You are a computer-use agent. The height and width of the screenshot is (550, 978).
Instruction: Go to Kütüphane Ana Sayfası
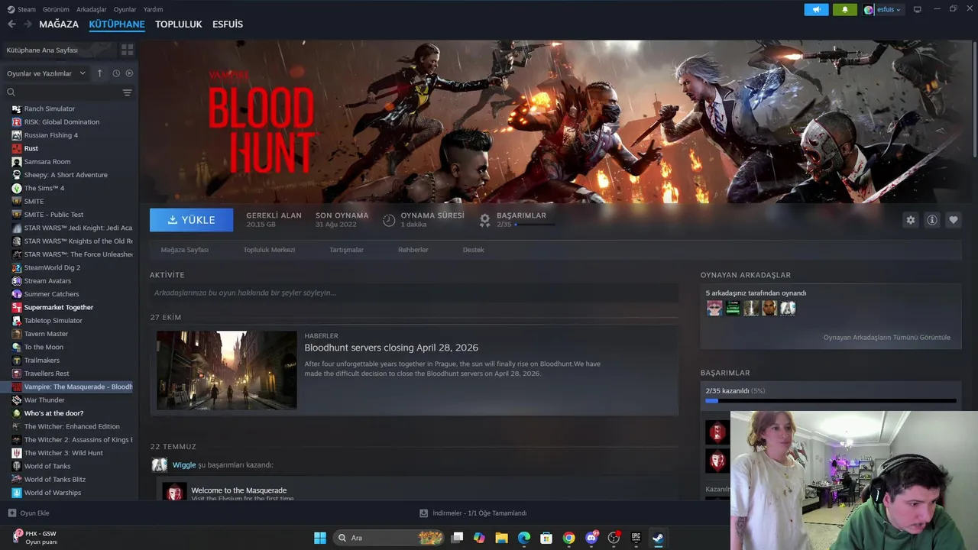[x=42, y=50]
